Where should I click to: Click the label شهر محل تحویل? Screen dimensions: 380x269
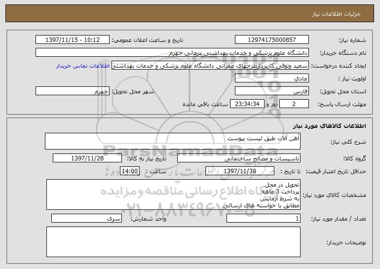[x=133, y=92]
